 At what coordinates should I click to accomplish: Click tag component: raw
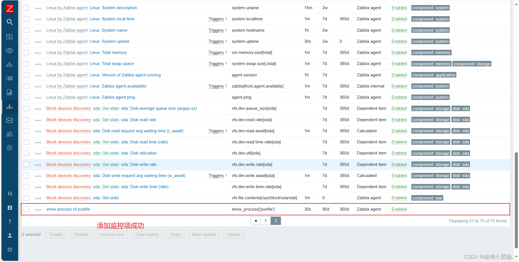[x=427, y=198]
